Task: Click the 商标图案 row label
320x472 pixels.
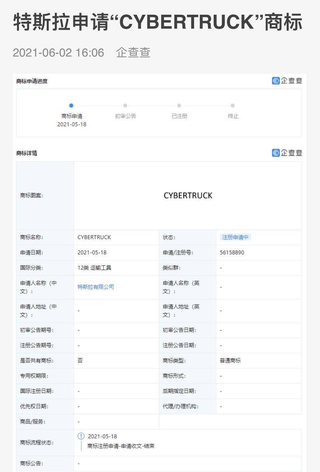Action: pyautogui.click(x=32, y=196)
